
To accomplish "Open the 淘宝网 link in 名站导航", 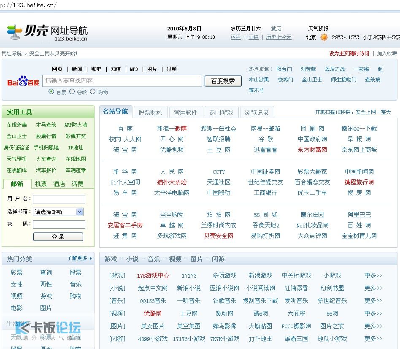I will click(125, 150).
